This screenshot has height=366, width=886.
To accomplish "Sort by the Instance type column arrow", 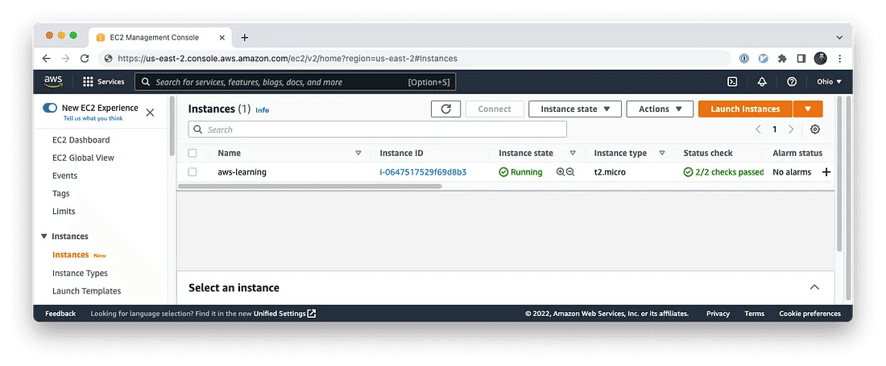I will point(661,153).
